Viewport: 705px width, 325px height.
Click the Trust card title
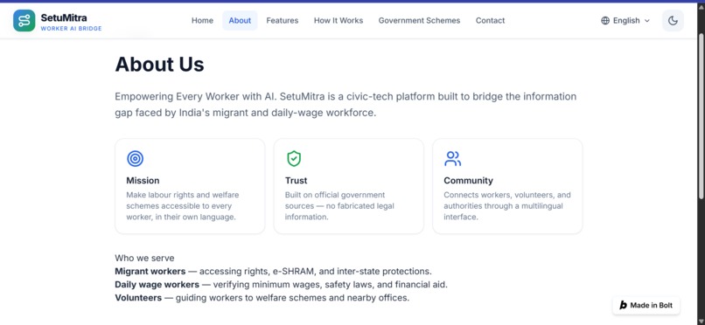coord(296,181)
